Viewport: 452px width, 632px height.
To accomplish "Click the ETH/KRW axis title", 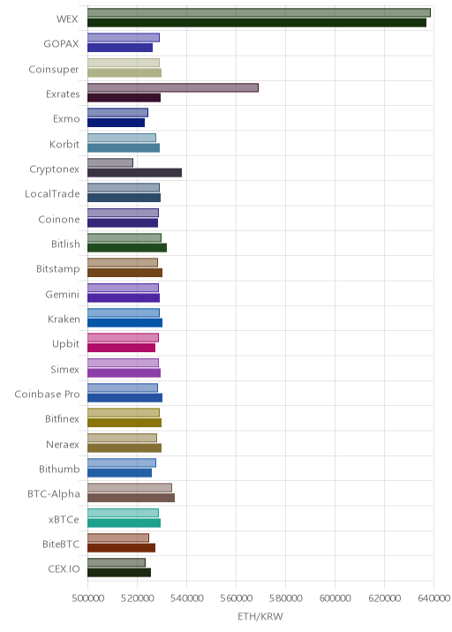I will click(x=260, y=617).
